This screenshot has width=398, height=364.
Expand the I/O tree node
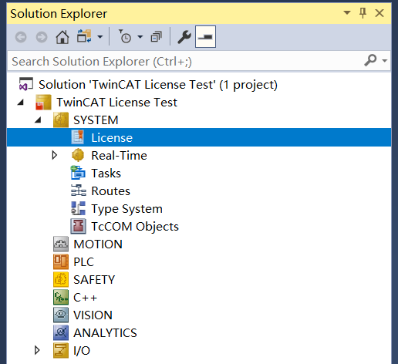coord(37,350)
